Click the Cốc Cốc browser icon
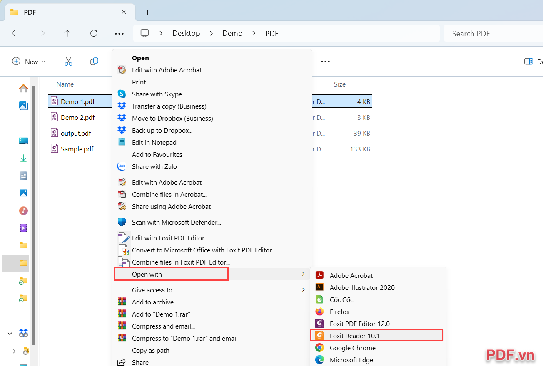 coord(319,299)
